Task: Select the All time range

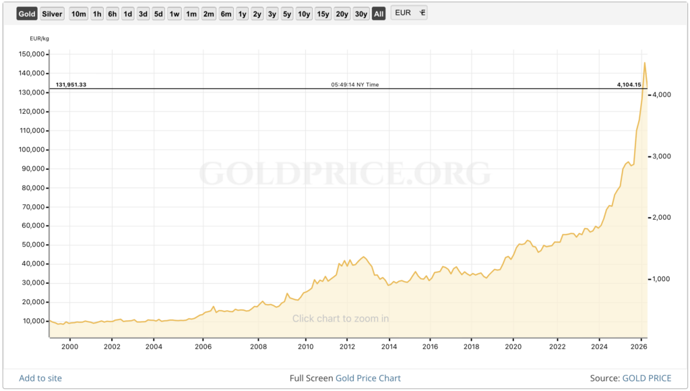Action: click(379, 13)
